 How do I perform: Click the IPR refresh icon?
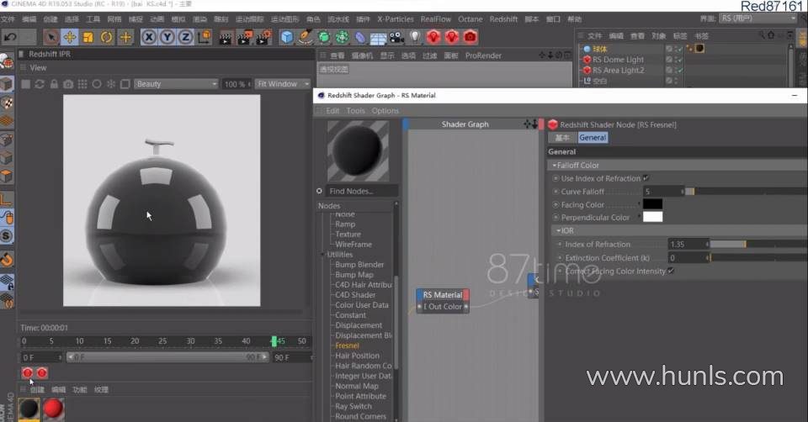coord(40,84)
